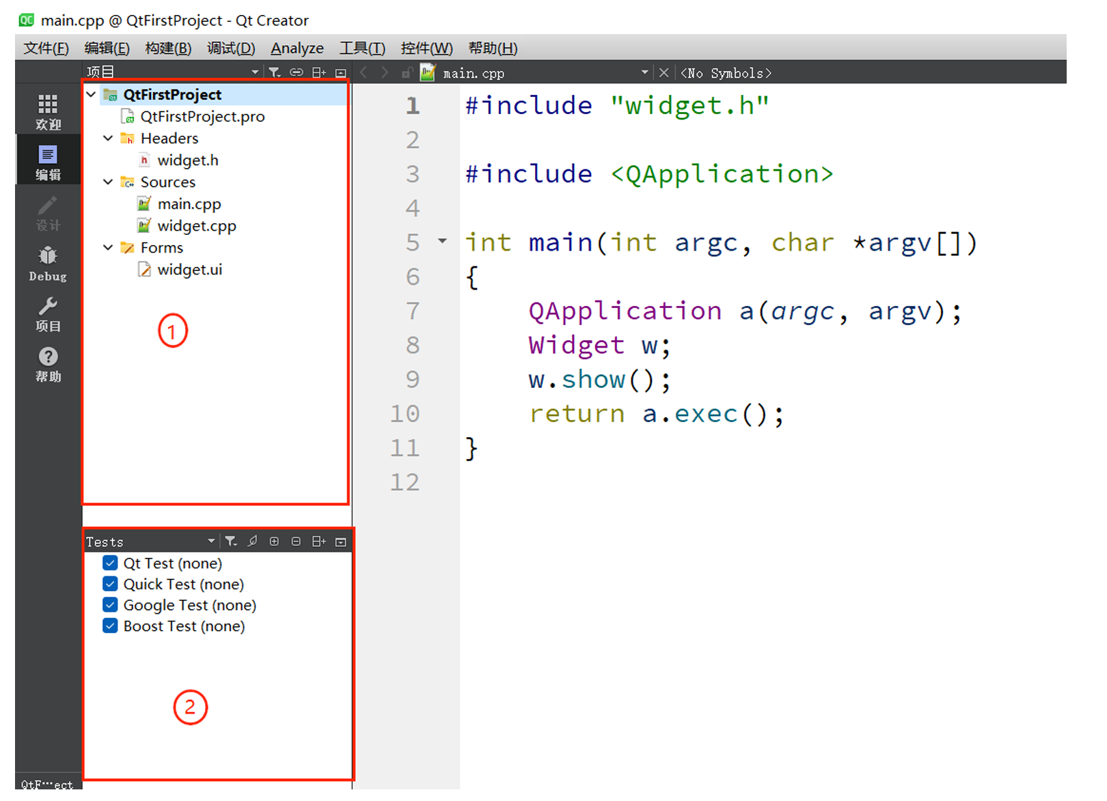The width and height of the screenshot is (1107, 801).
Task: Click the filter tree icon in the project panel
Action: tap(275, 72)
